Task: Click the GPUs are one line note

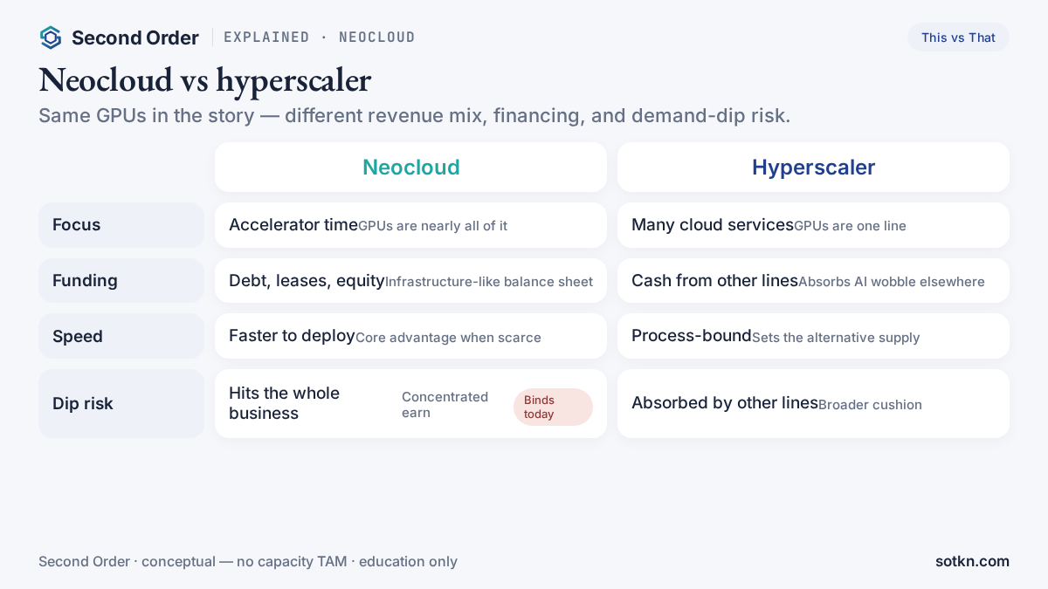Action: coord(850,226)
